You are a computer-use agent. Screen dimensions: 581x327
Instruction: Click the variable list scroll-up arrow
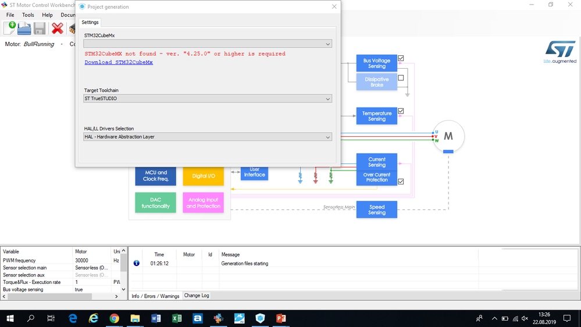[x=123, y=251]
